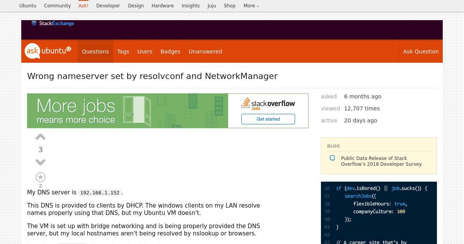Open the Insights link in top bar

[191, 6]
